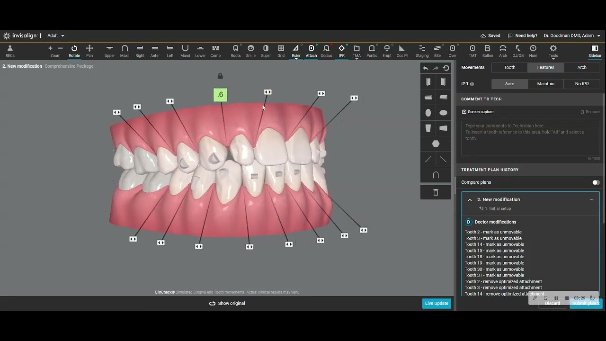
Task: Toggle Super superimposition
Action: (266, 51)
